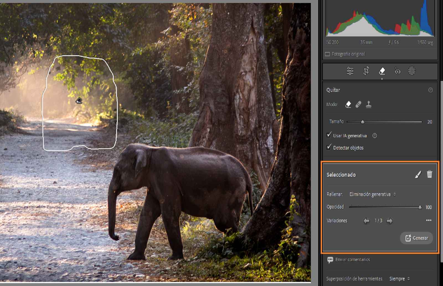Open help for the Quitar panel
The image size is (443, 286).
coord(431,90)
